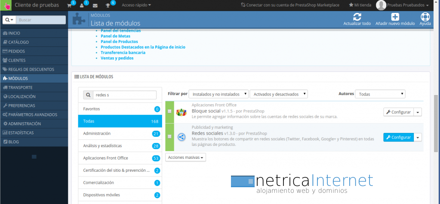The image size is (440, 204).
Task: Click the Buscar search input field
Action: pyautogui.click(x=41, y=20)
